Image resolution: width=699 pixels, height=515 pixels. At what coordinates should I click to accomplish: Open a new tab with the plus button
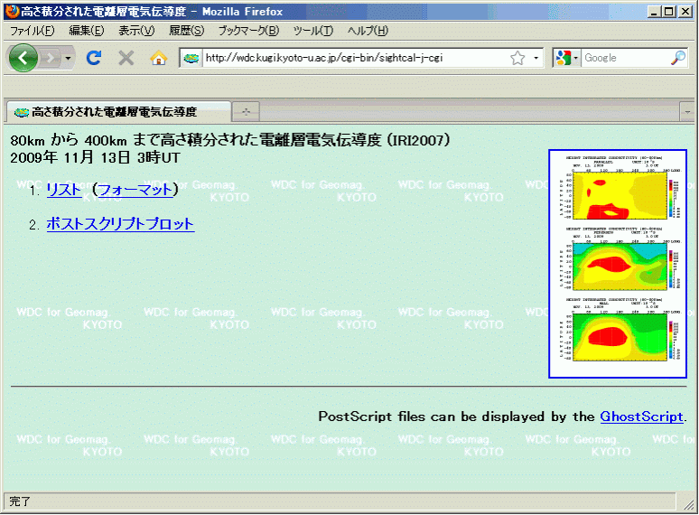pyautogui.click(x=246, y=112)
